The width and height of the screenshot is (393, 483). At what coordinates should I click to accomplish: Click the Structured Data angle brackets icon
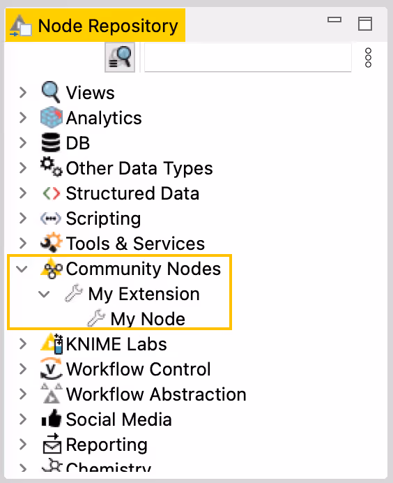click(x=52, y=193)
